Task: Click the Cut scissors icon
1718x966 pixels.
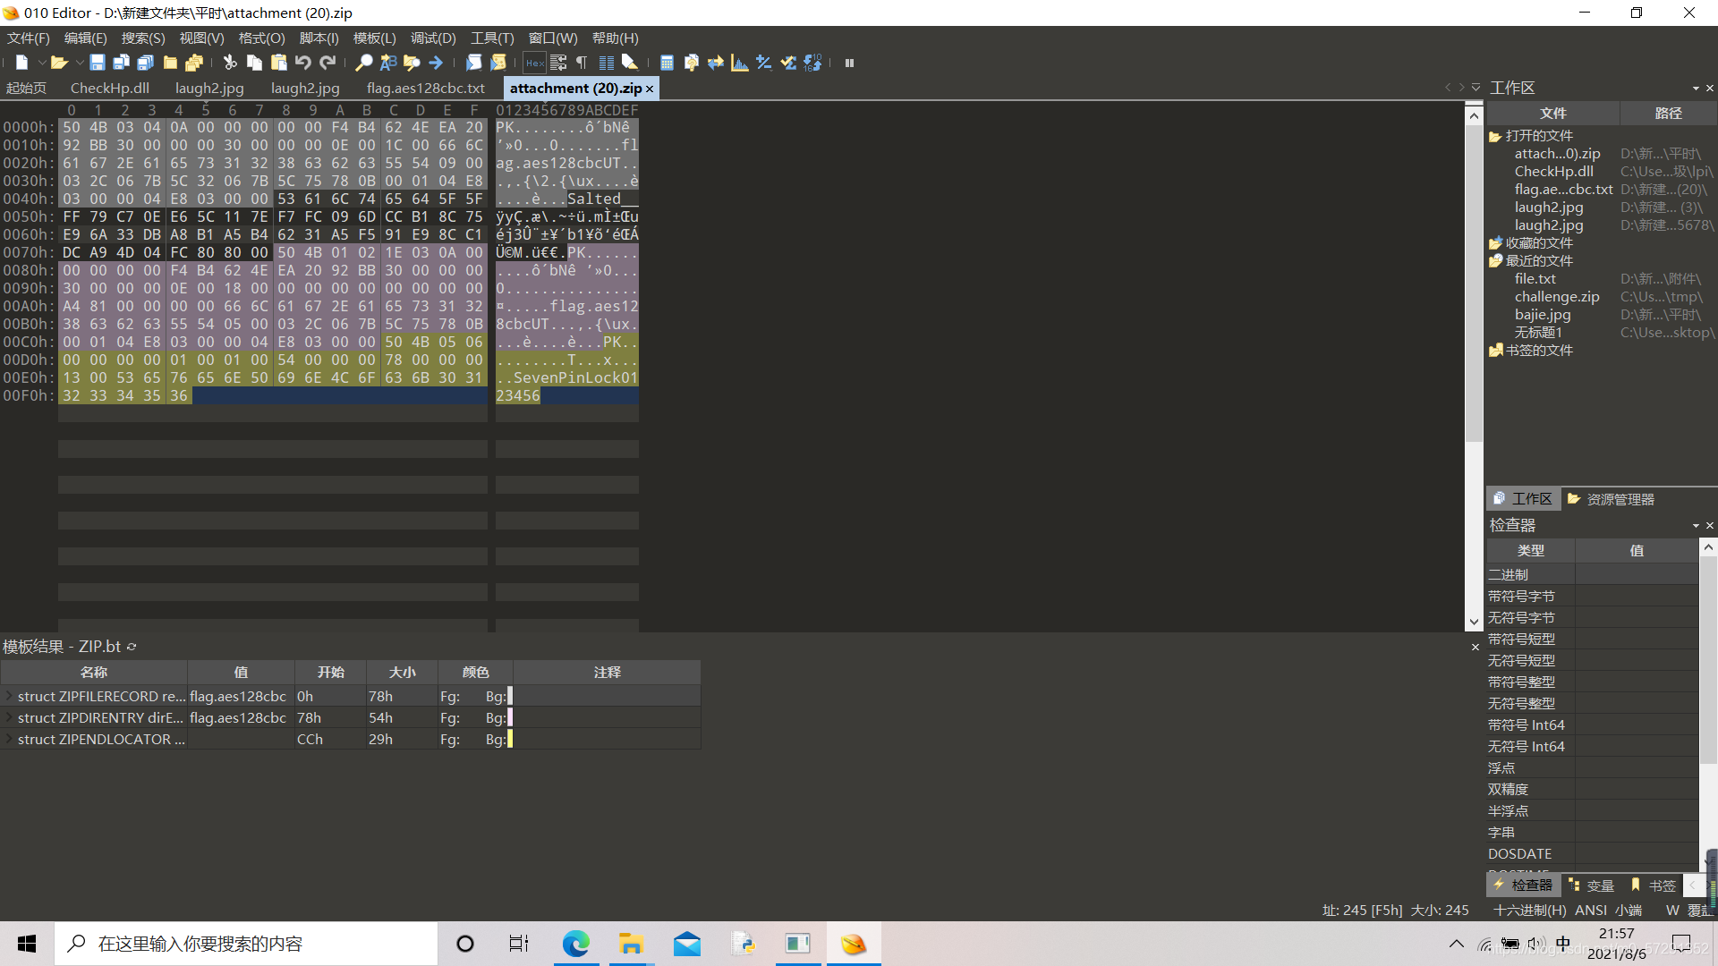Action: (230, 63)
